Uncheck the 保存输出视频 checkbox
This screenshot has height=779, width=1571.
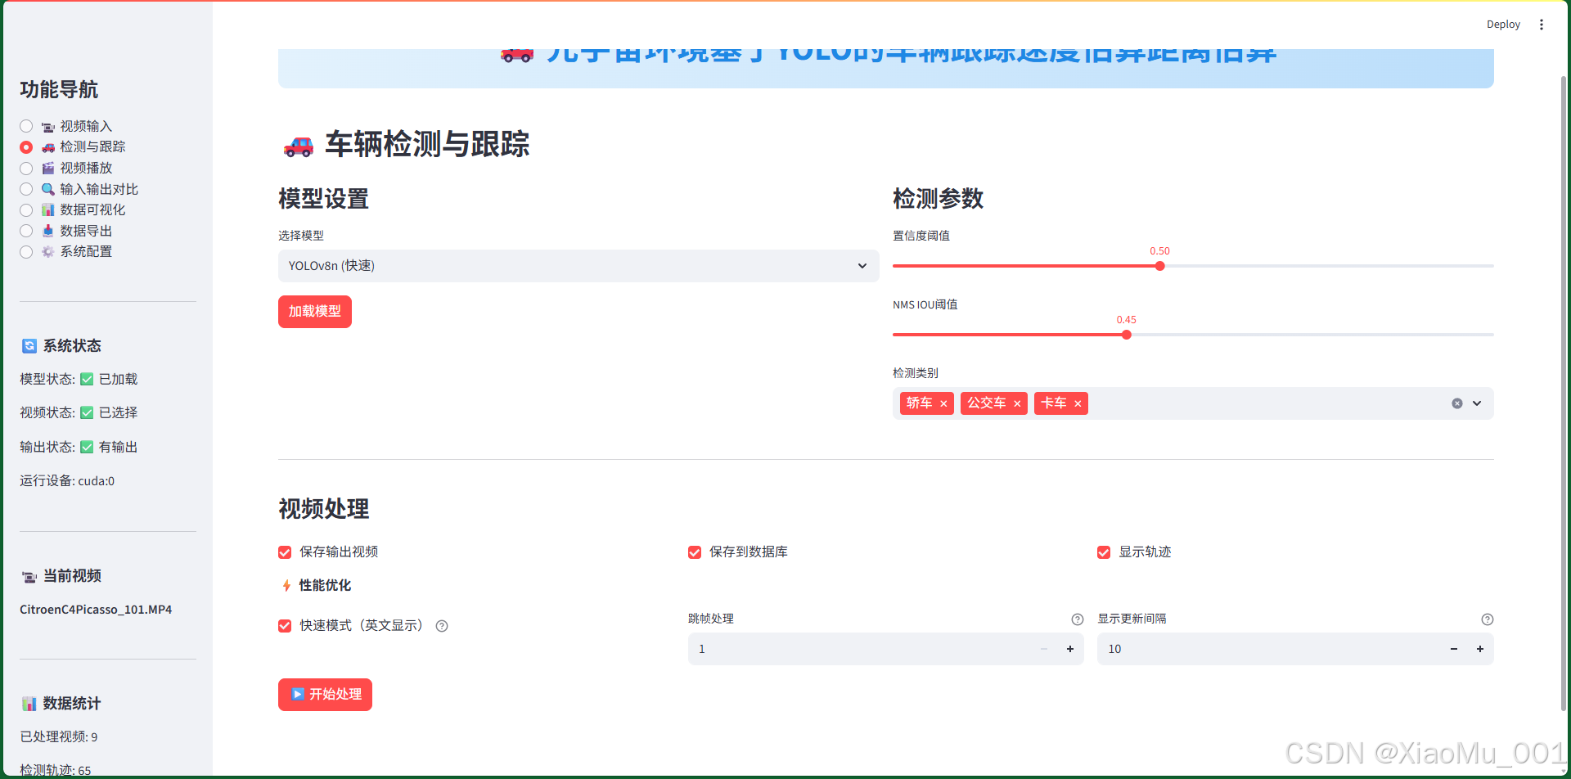pos(284,552)
